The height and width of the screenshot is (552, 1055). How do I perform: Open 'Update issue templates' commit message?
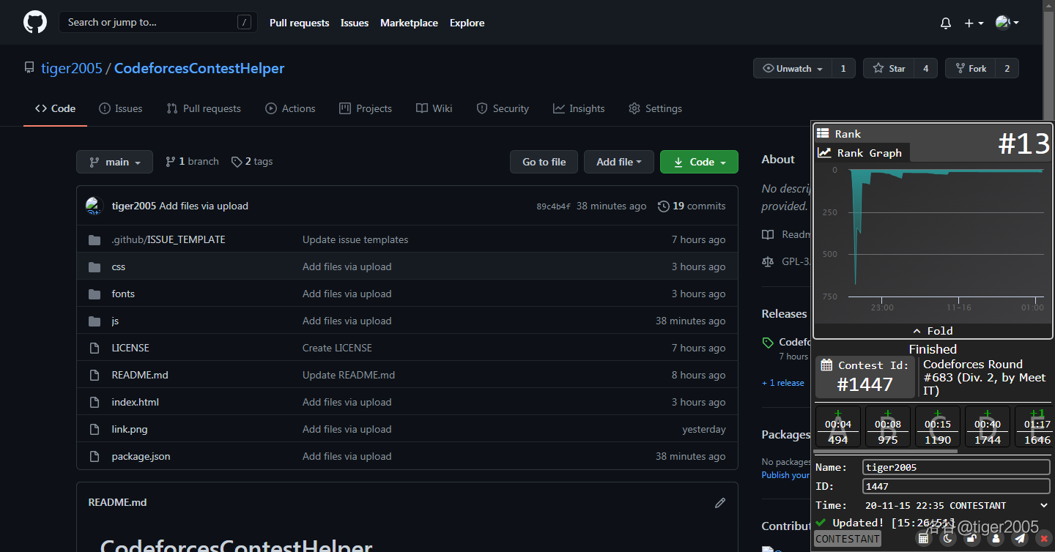click(355, 239)
